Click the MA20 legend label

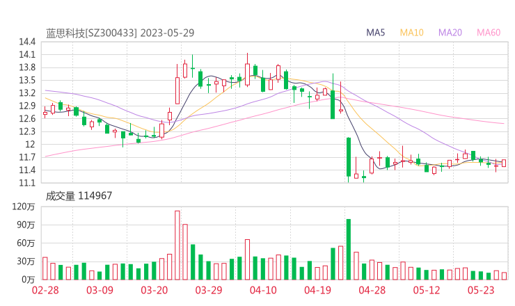(450, 33)
